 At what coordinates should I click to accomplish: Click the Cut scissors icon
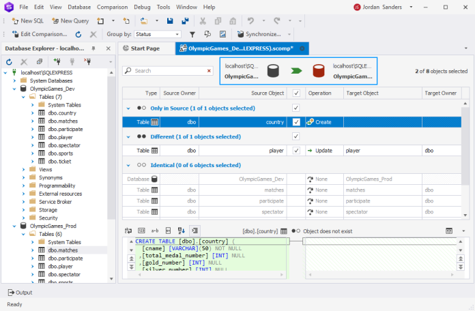(x=203, y=21)
